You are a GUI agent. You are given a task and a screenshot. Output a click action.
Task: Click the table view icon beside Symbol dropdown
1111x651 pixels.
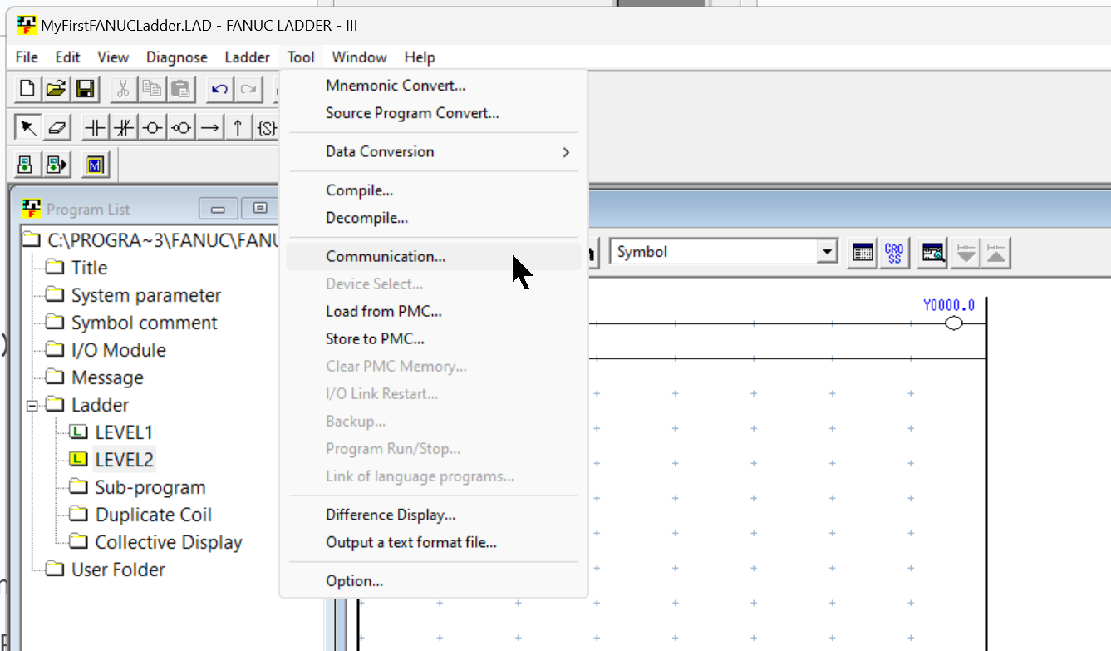pos(863,253)
